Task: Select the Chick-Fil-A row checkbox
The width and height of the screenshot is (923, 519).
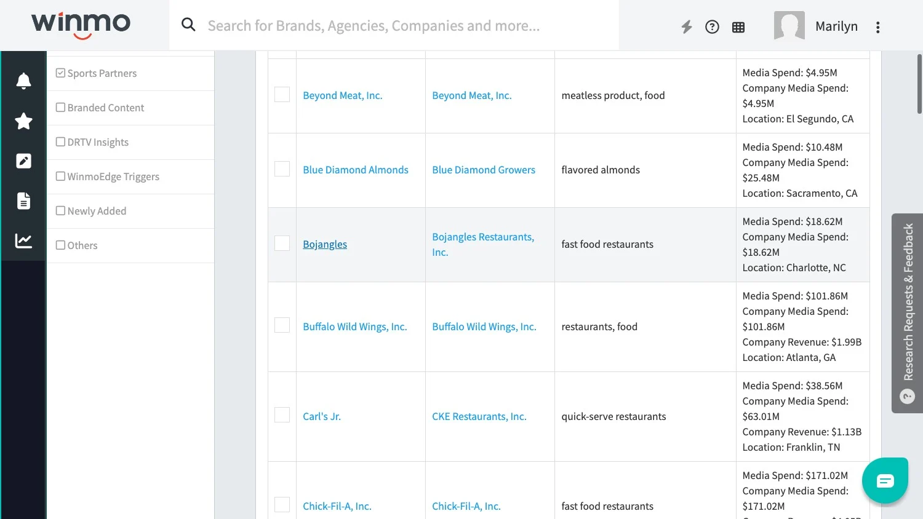Action: point(282,505)
